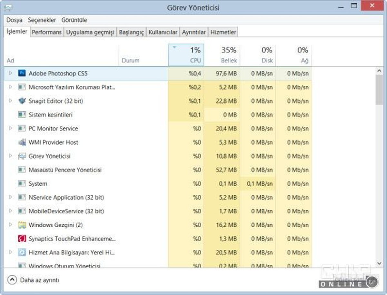The image size is (387, 295).
Task: Switch to the Performans tab
Action: (47, 32)
